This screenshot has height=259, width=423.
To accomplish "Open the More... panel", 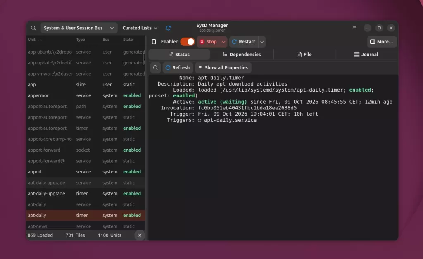I will pyautogui.click(x=382, y=42).
